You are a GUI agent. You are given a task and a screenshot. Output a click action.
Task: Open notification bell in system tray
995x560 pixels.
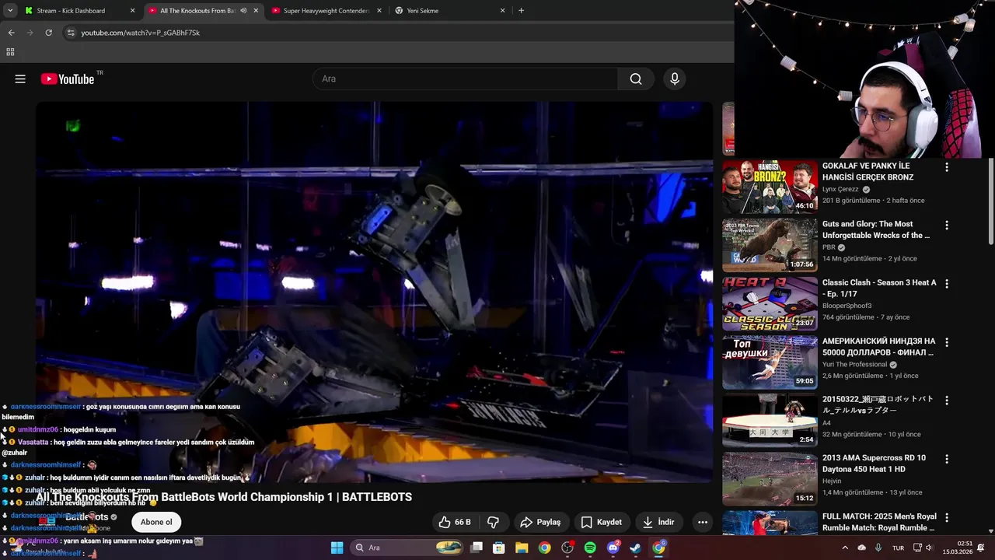[980, 548]
